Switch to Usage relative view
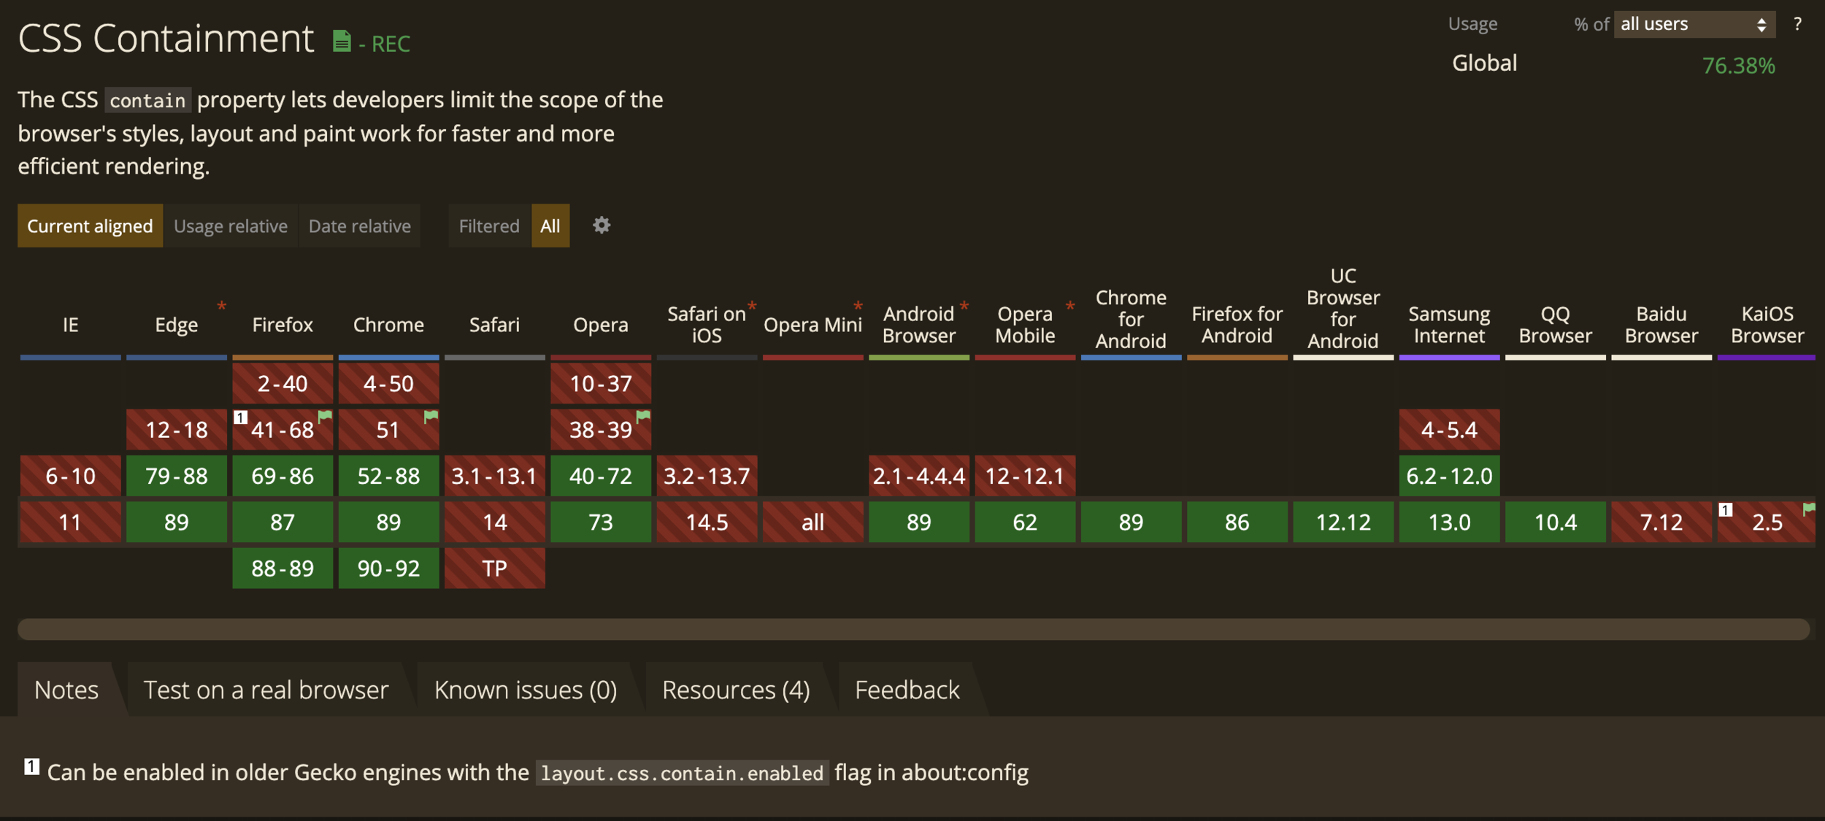 pyautogui.click(x=231, y=226)
